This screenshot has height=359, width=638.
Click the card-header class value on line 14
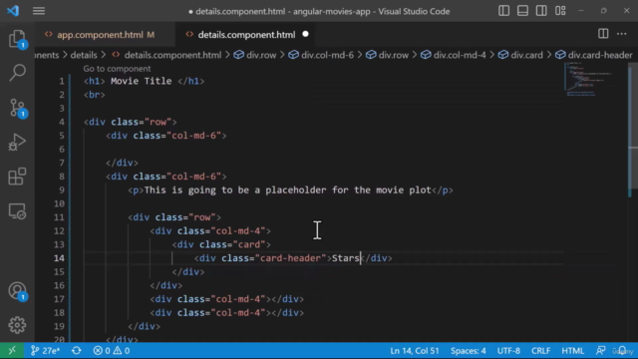pos(290,258)
